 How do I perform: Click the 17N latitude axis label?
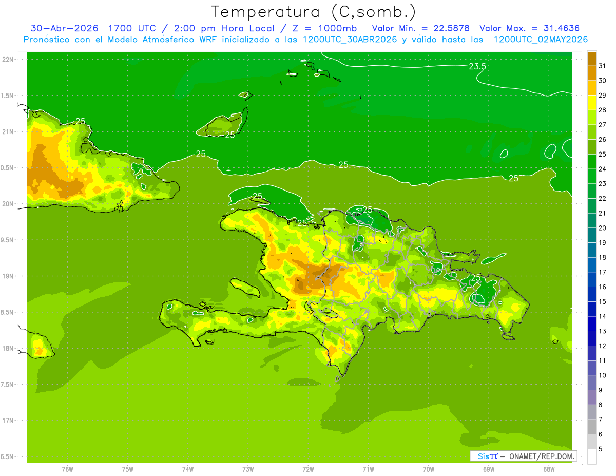(8, 421)
